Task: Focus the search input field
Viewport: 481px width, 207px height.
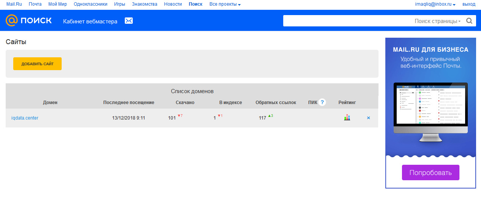Action: (348, 21)
